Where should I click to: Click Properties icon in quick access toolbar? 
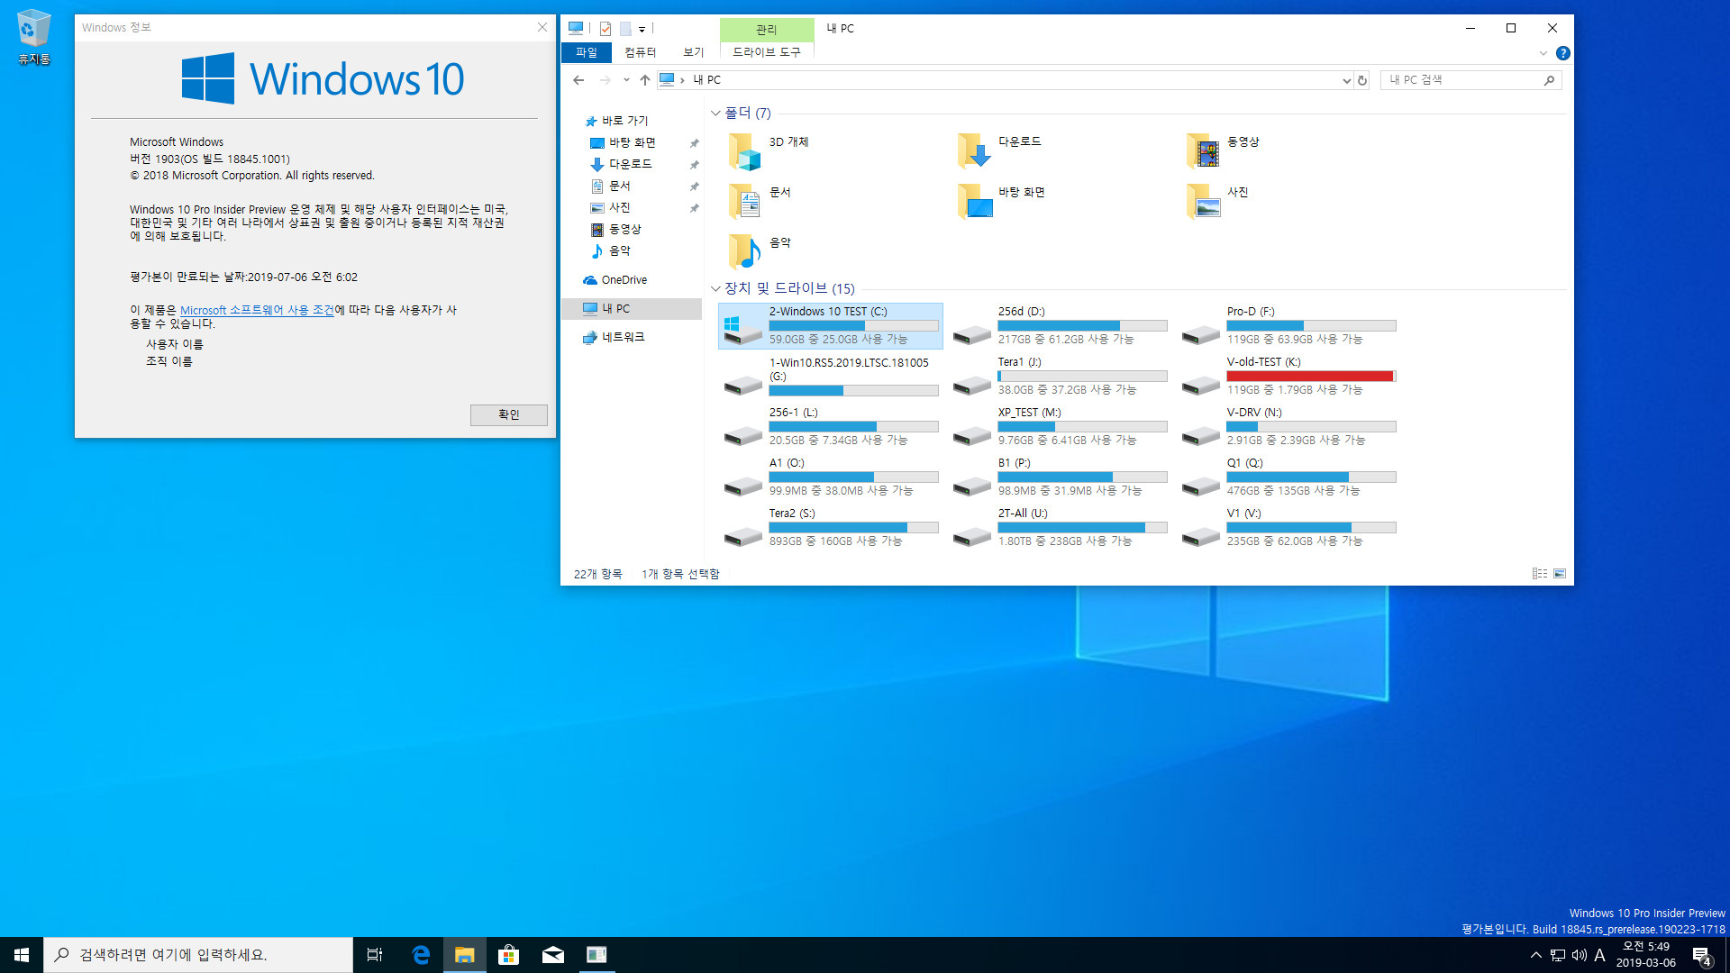point(605,29)
